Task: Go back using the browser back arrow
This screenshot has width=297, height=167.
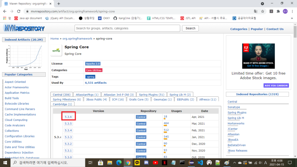Action: (5, 12)
